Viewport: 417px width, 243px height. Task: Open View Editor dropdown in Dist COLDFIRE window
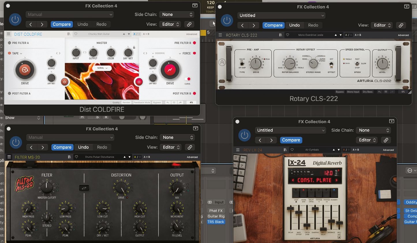(171, 25)
